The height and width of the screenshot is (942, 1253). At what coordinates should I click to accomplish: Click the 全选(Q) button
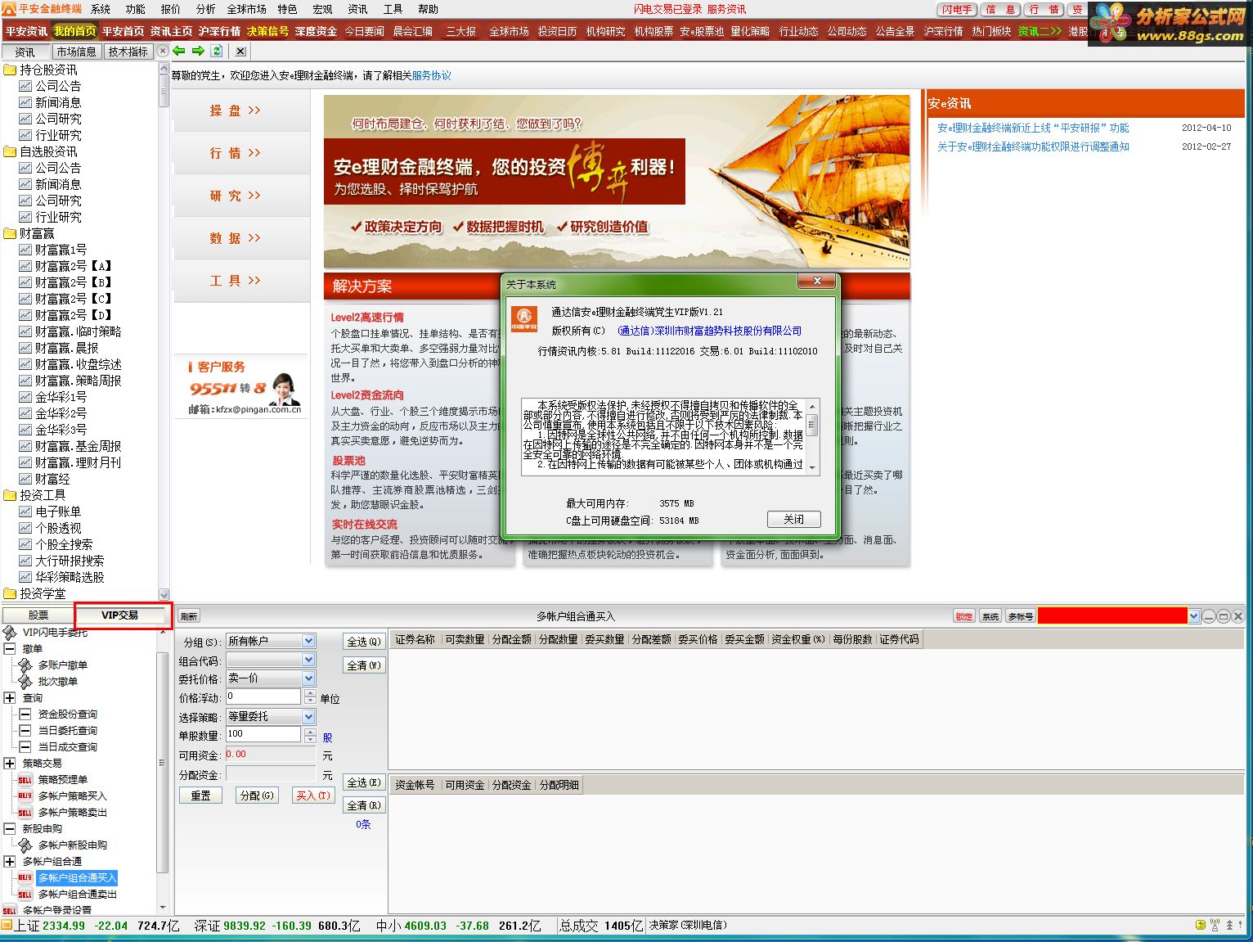point(364,642)
